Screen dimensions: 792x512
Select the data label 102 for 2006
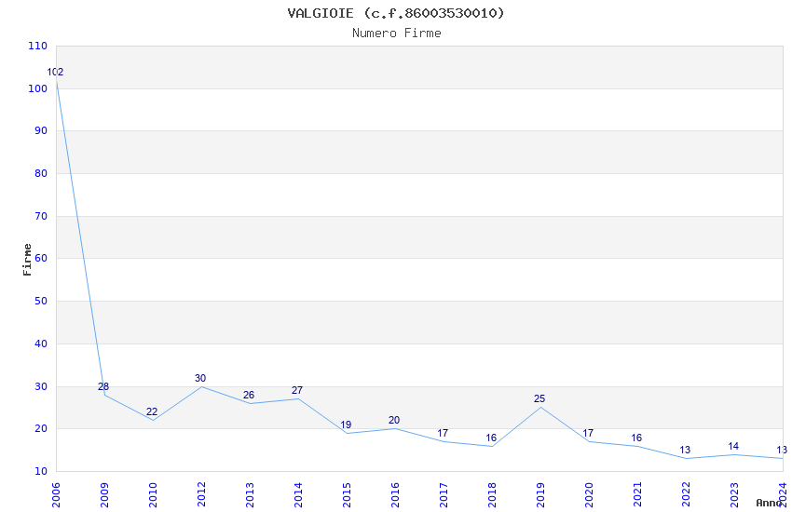55,72
